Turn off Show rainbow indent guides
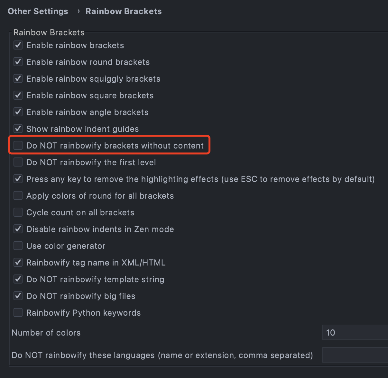The width and height of the screenshot is (388, 378). coord(18,129)
